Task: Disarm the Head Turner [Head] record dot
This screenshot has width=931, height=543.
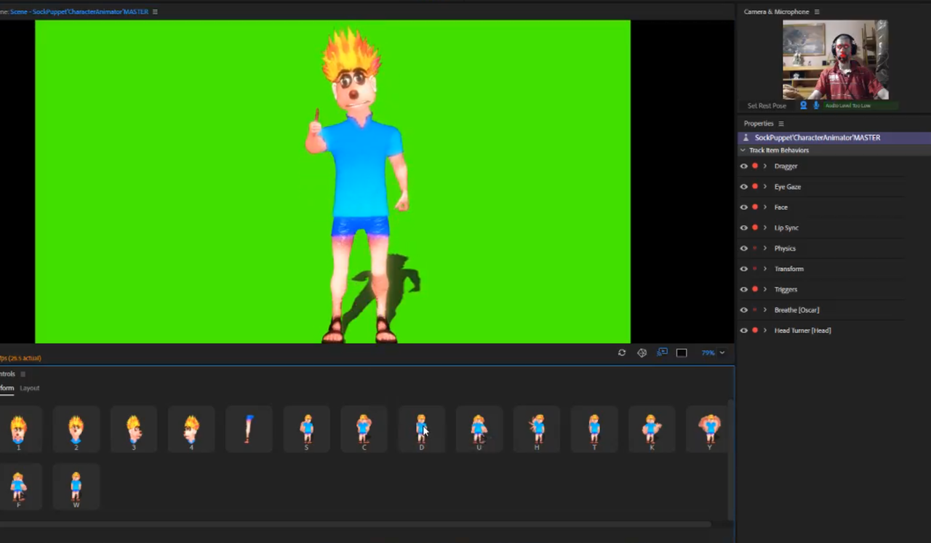Action: point(755,330)
